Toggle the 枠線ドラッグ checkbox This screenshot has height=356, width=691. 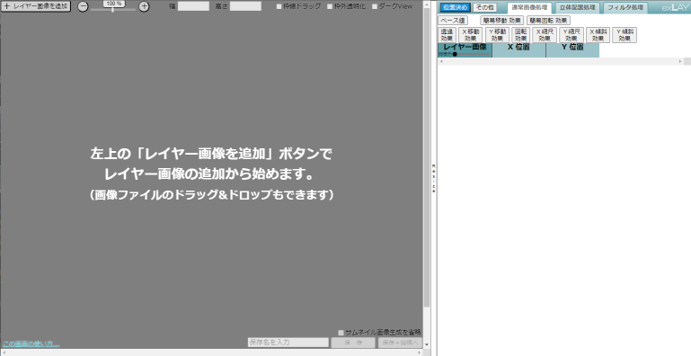tap(279, 6)
